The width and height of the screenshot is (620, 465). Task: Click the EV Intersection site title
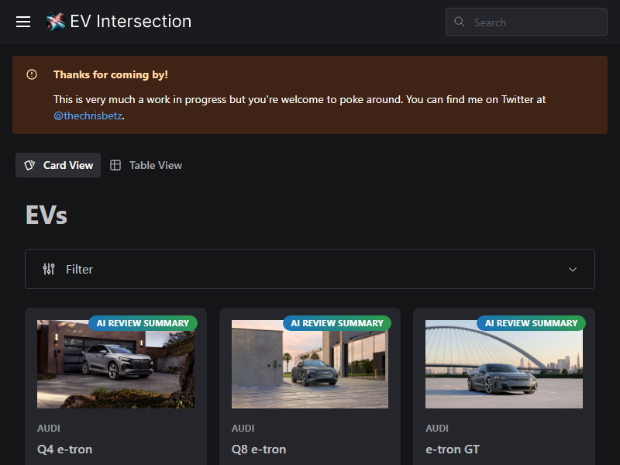pos(130,22)
